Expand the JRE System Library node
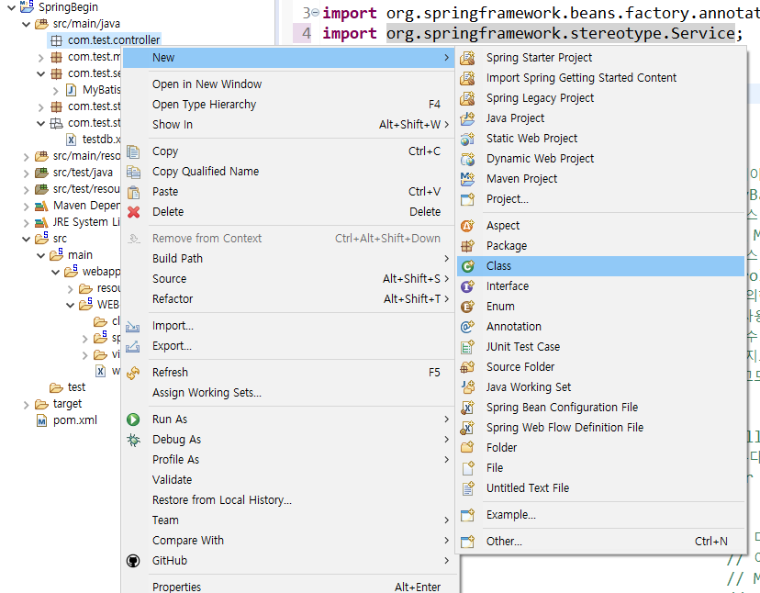Screen dimensions: 760x593 tap(27, 222)
